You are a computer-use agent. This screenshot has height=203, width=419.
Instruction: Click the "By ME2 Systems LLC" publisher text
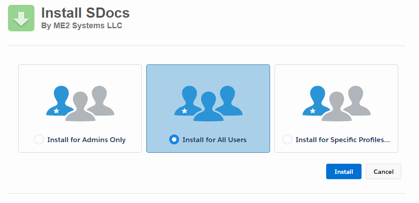81,26
